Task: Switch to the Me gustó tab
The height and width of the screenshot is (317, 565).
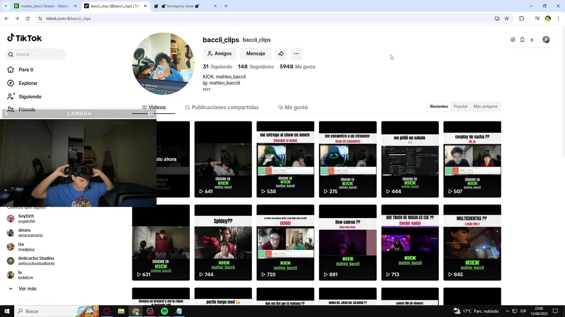Action: point(293,107)
